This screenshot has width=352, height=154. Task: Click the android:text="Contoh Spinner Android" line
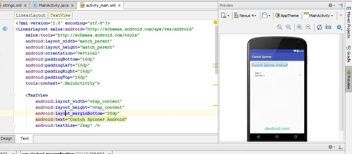[81, 119]
